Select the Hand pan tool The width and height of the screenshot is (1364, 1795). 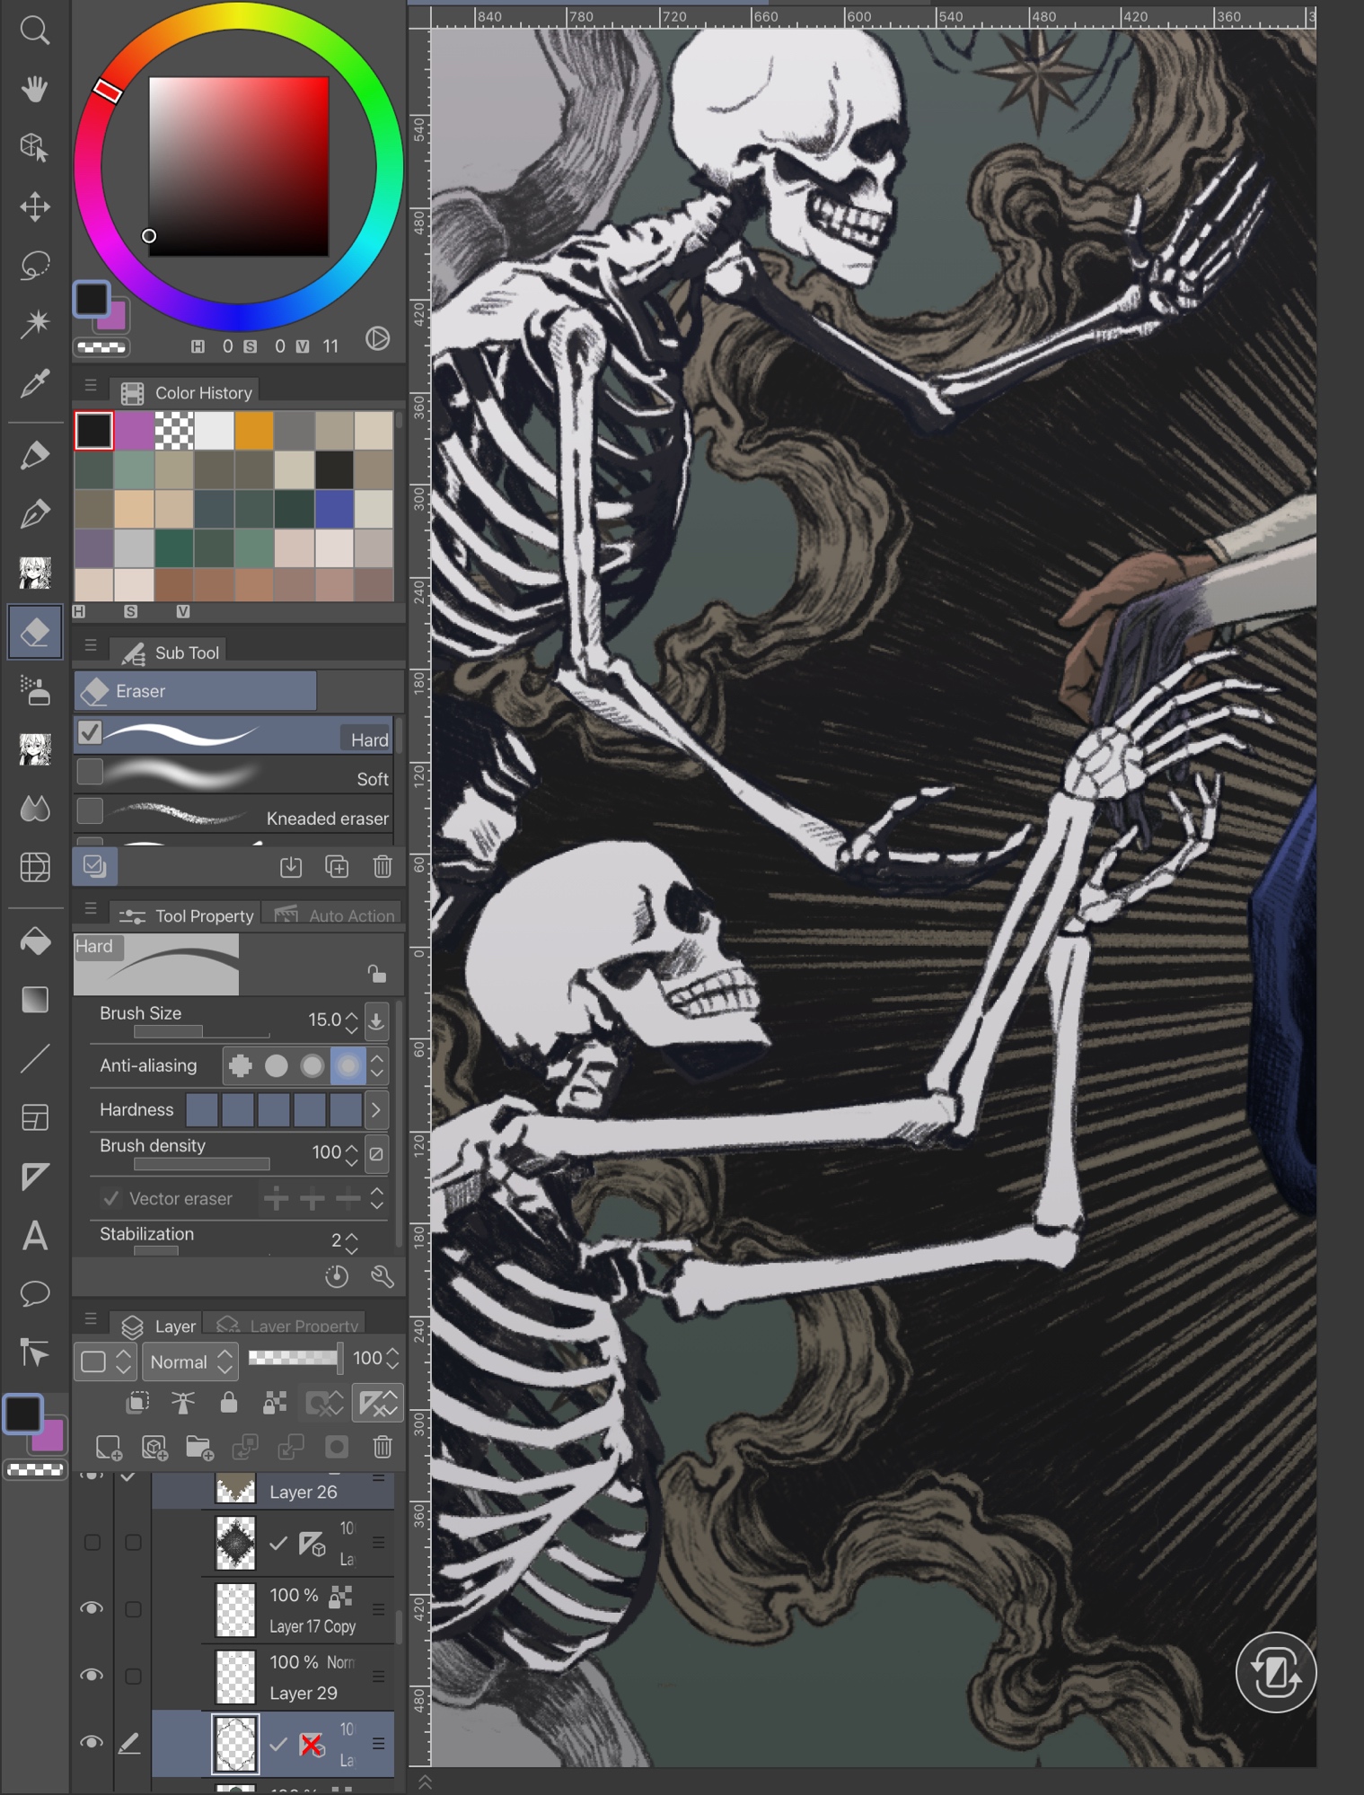click(34, 90)
